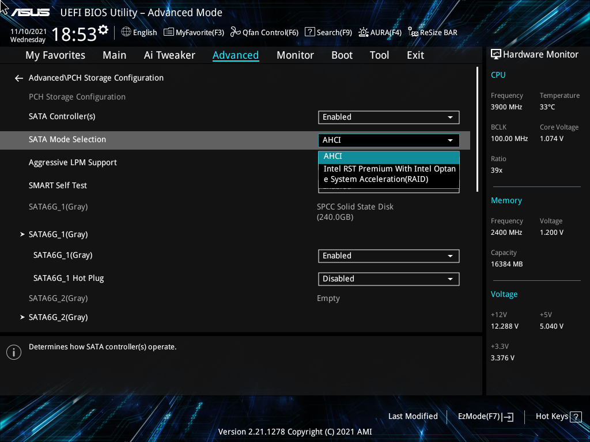Select the SMART Self Test row
Image resolution: width=590 pixels, height=442 pixels.
pyautogui.click(x=58, y=185)
